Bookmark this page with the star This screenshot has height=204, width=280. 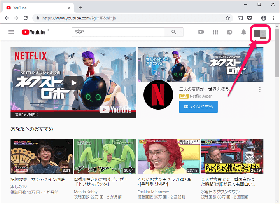[227, 18]
